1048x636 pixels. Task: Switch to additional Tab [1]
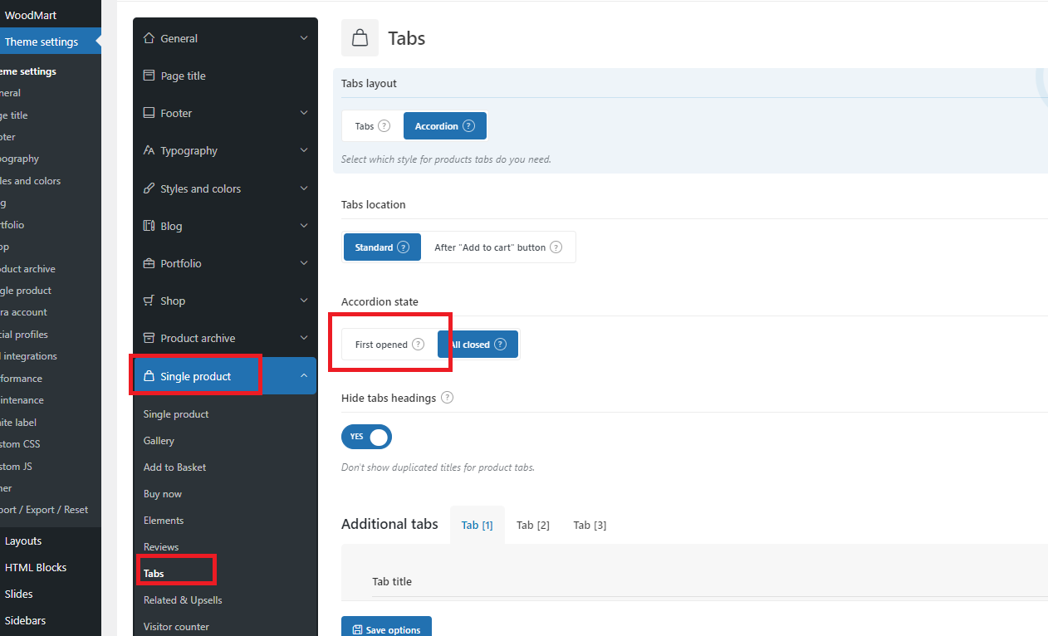[477, 525]
